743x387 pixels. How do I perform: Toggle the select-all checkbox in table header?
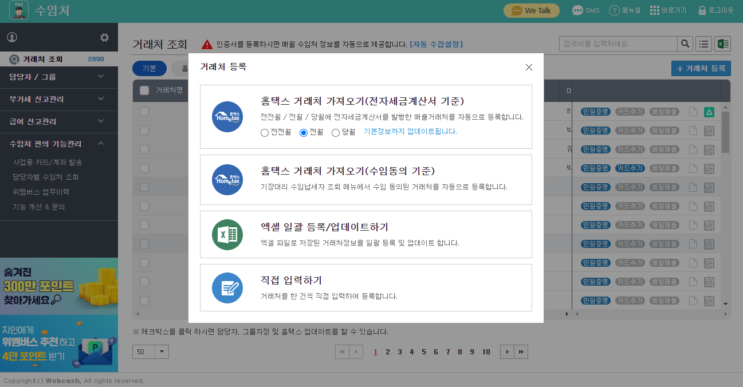tap(144, 90)
